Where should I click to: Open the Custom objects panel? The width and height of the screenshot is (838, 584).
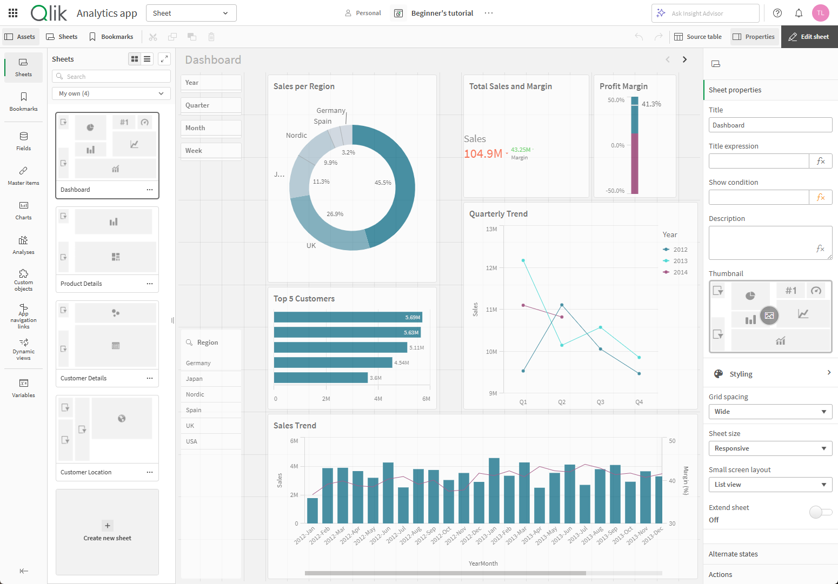tap(23, 279)
